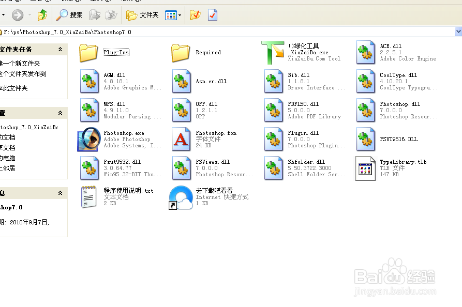Click the folder checkmark toolbar icon
This screenshot has width=462, height=307.
click(x=196, y=14)
